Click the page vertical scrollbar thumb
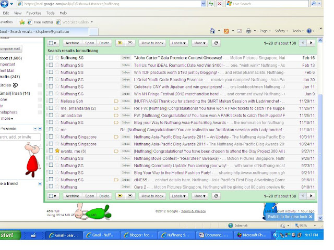334x250 pixels. point(320,154)
